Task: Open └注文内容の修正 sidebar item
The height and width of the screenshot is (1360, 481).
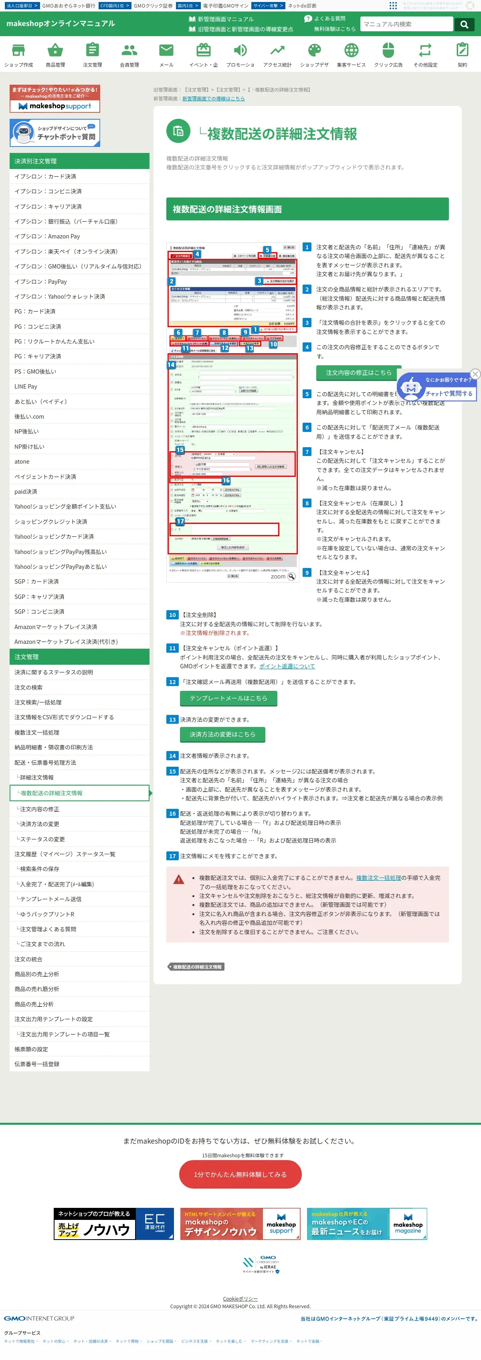Action: (79, 809)
